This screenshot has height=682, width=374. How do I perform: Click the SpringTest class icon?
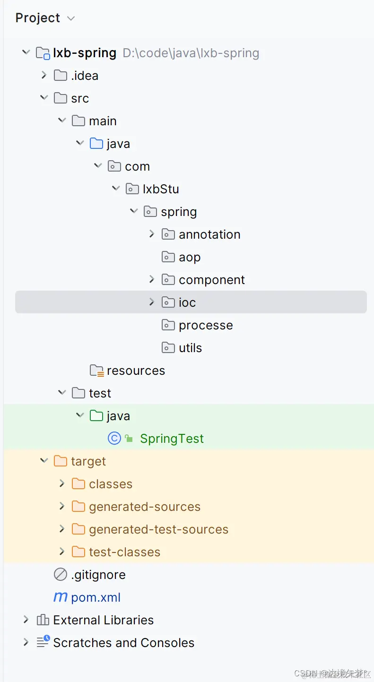pos(114,439)
